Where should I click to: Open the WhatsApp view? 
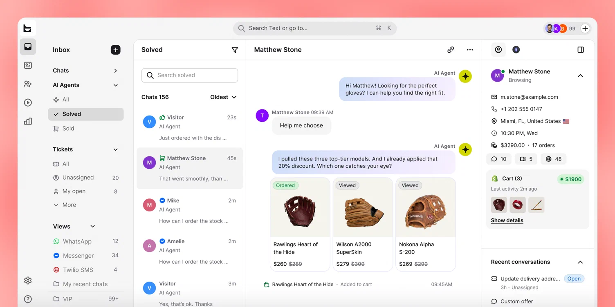click(x=86, y=241)
